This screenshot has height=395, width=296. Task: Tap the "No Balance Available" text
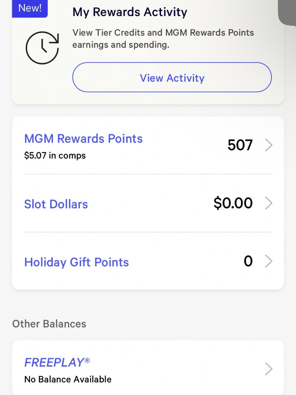(x=68, y=379)
